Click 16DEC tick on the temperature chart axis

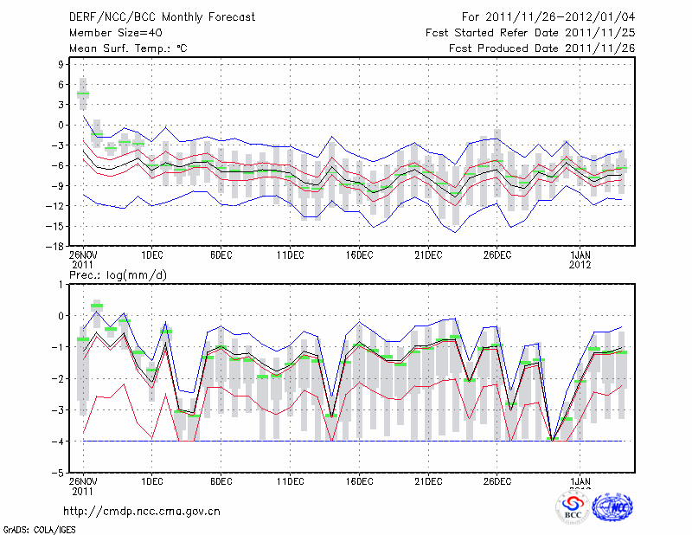click(x=359, y=255)
